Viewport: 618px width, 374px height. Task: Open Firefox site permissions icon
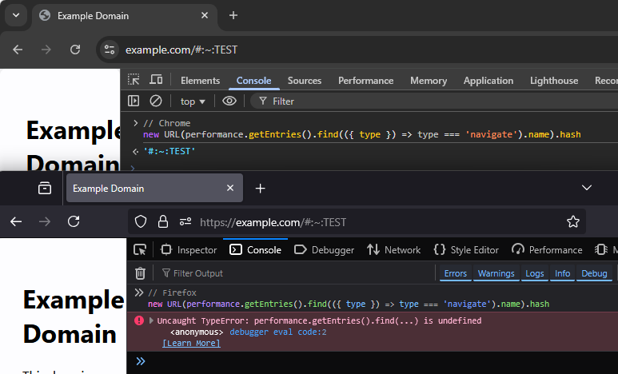point(185,222)
